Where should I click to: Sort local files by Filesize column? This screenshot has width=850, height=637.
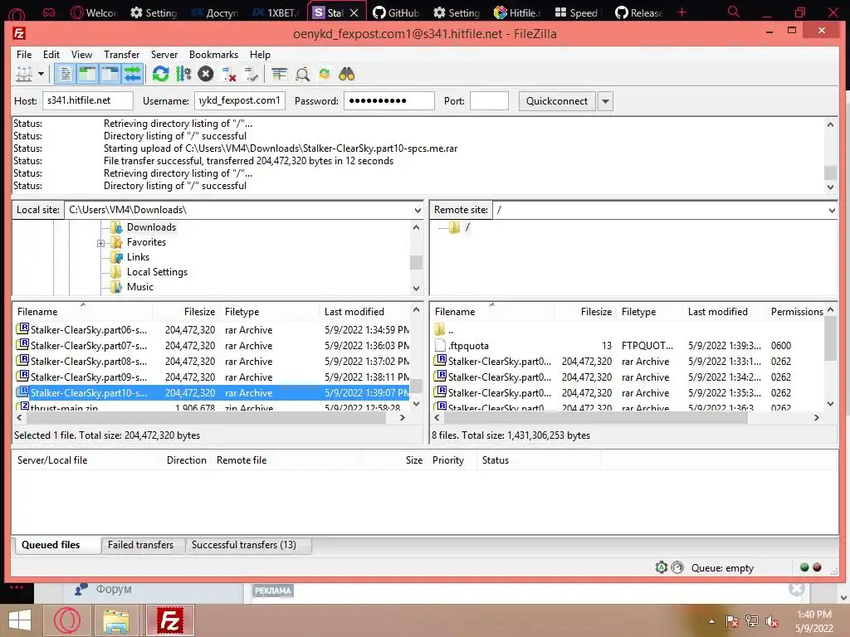pos(187,312)
